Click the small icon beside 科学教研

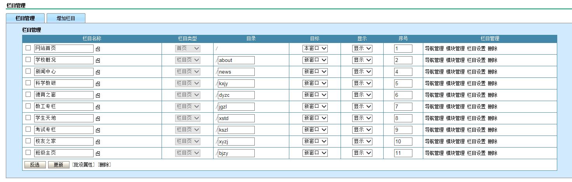[x=98, y=84]
